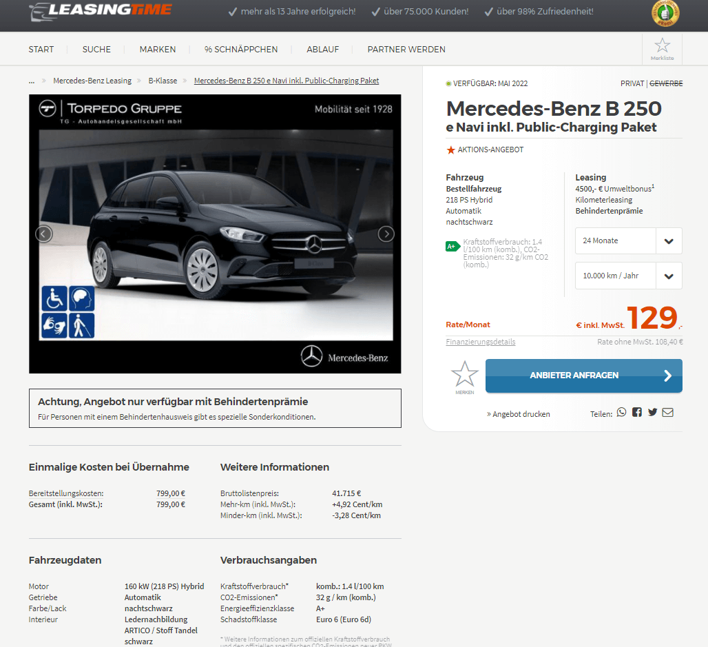Click Bereitstellungskosten value 799,00 €
Screen dimensions: 708x647
click(x=171, y=493)
